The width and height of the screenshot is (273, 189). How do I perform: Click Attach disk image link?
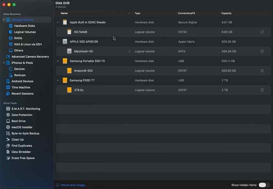pyautogui.click(x=74, y=185)
